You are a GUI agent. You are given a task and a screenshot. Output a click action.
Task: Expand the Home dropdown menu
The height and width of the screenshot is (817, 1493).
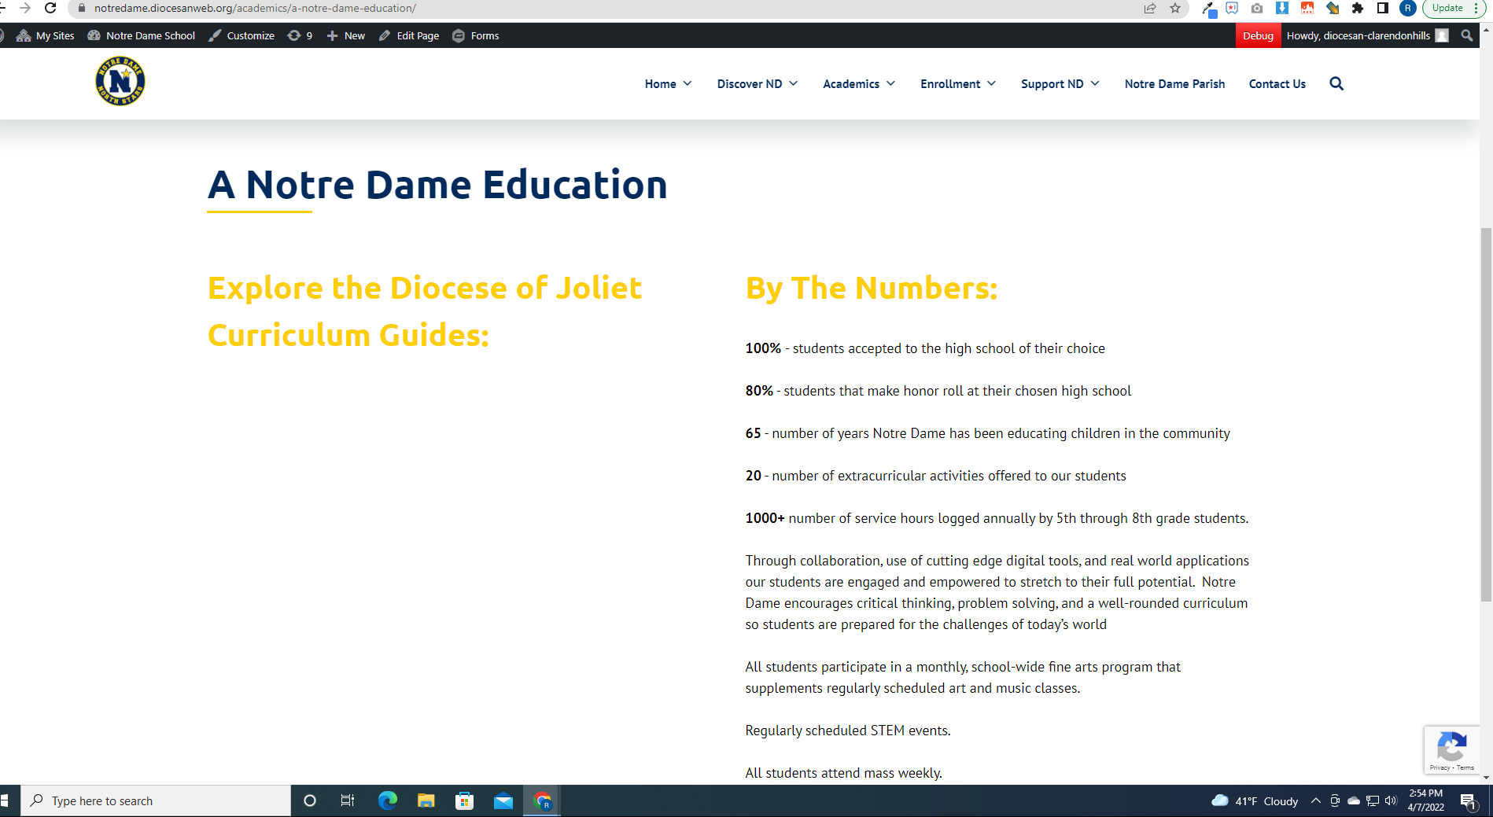pos(668,84)
